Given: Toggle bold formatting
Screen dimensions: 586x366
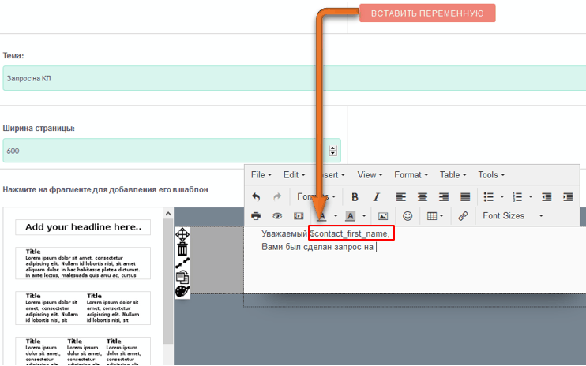Looking at the screenshot, I should tap(355, 196).
